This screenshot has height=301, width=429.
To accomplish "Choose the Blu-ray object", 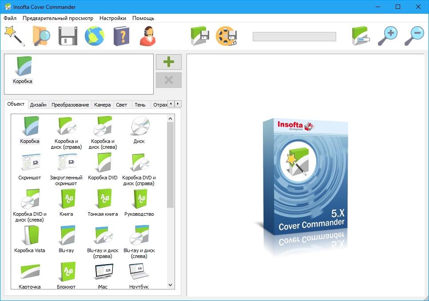I will click(x=66, y=239).
